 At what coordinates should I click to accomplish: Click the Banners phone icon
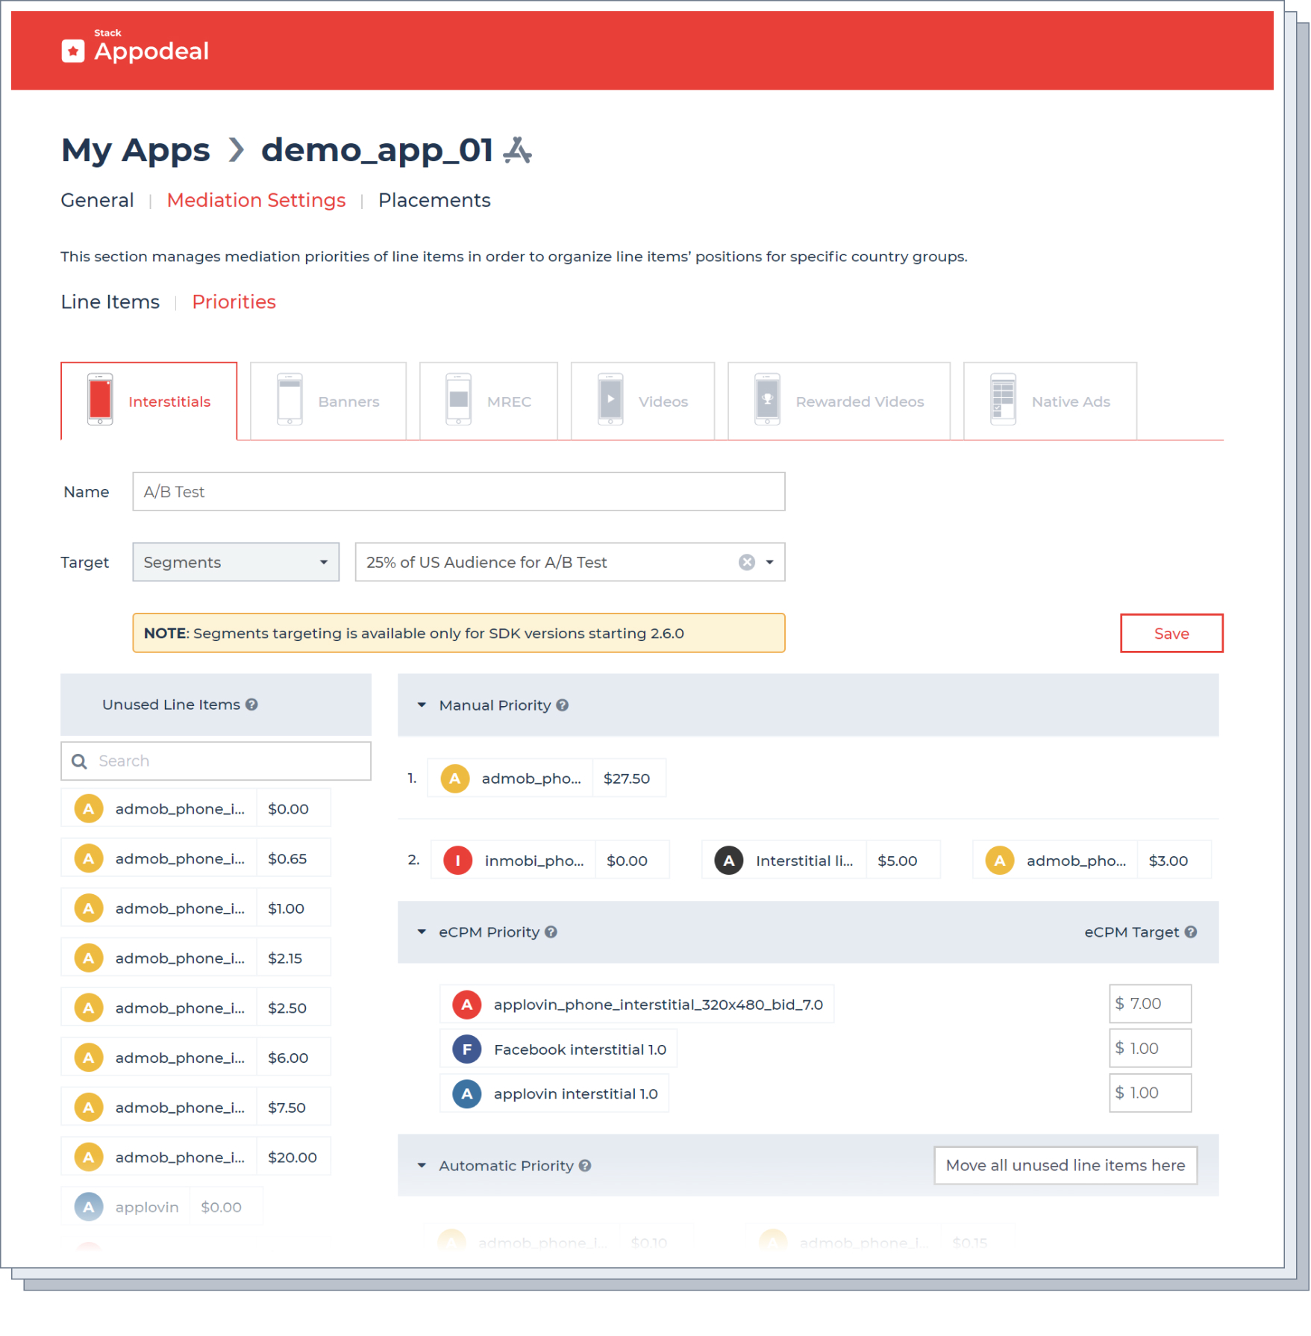click(290, 399)
